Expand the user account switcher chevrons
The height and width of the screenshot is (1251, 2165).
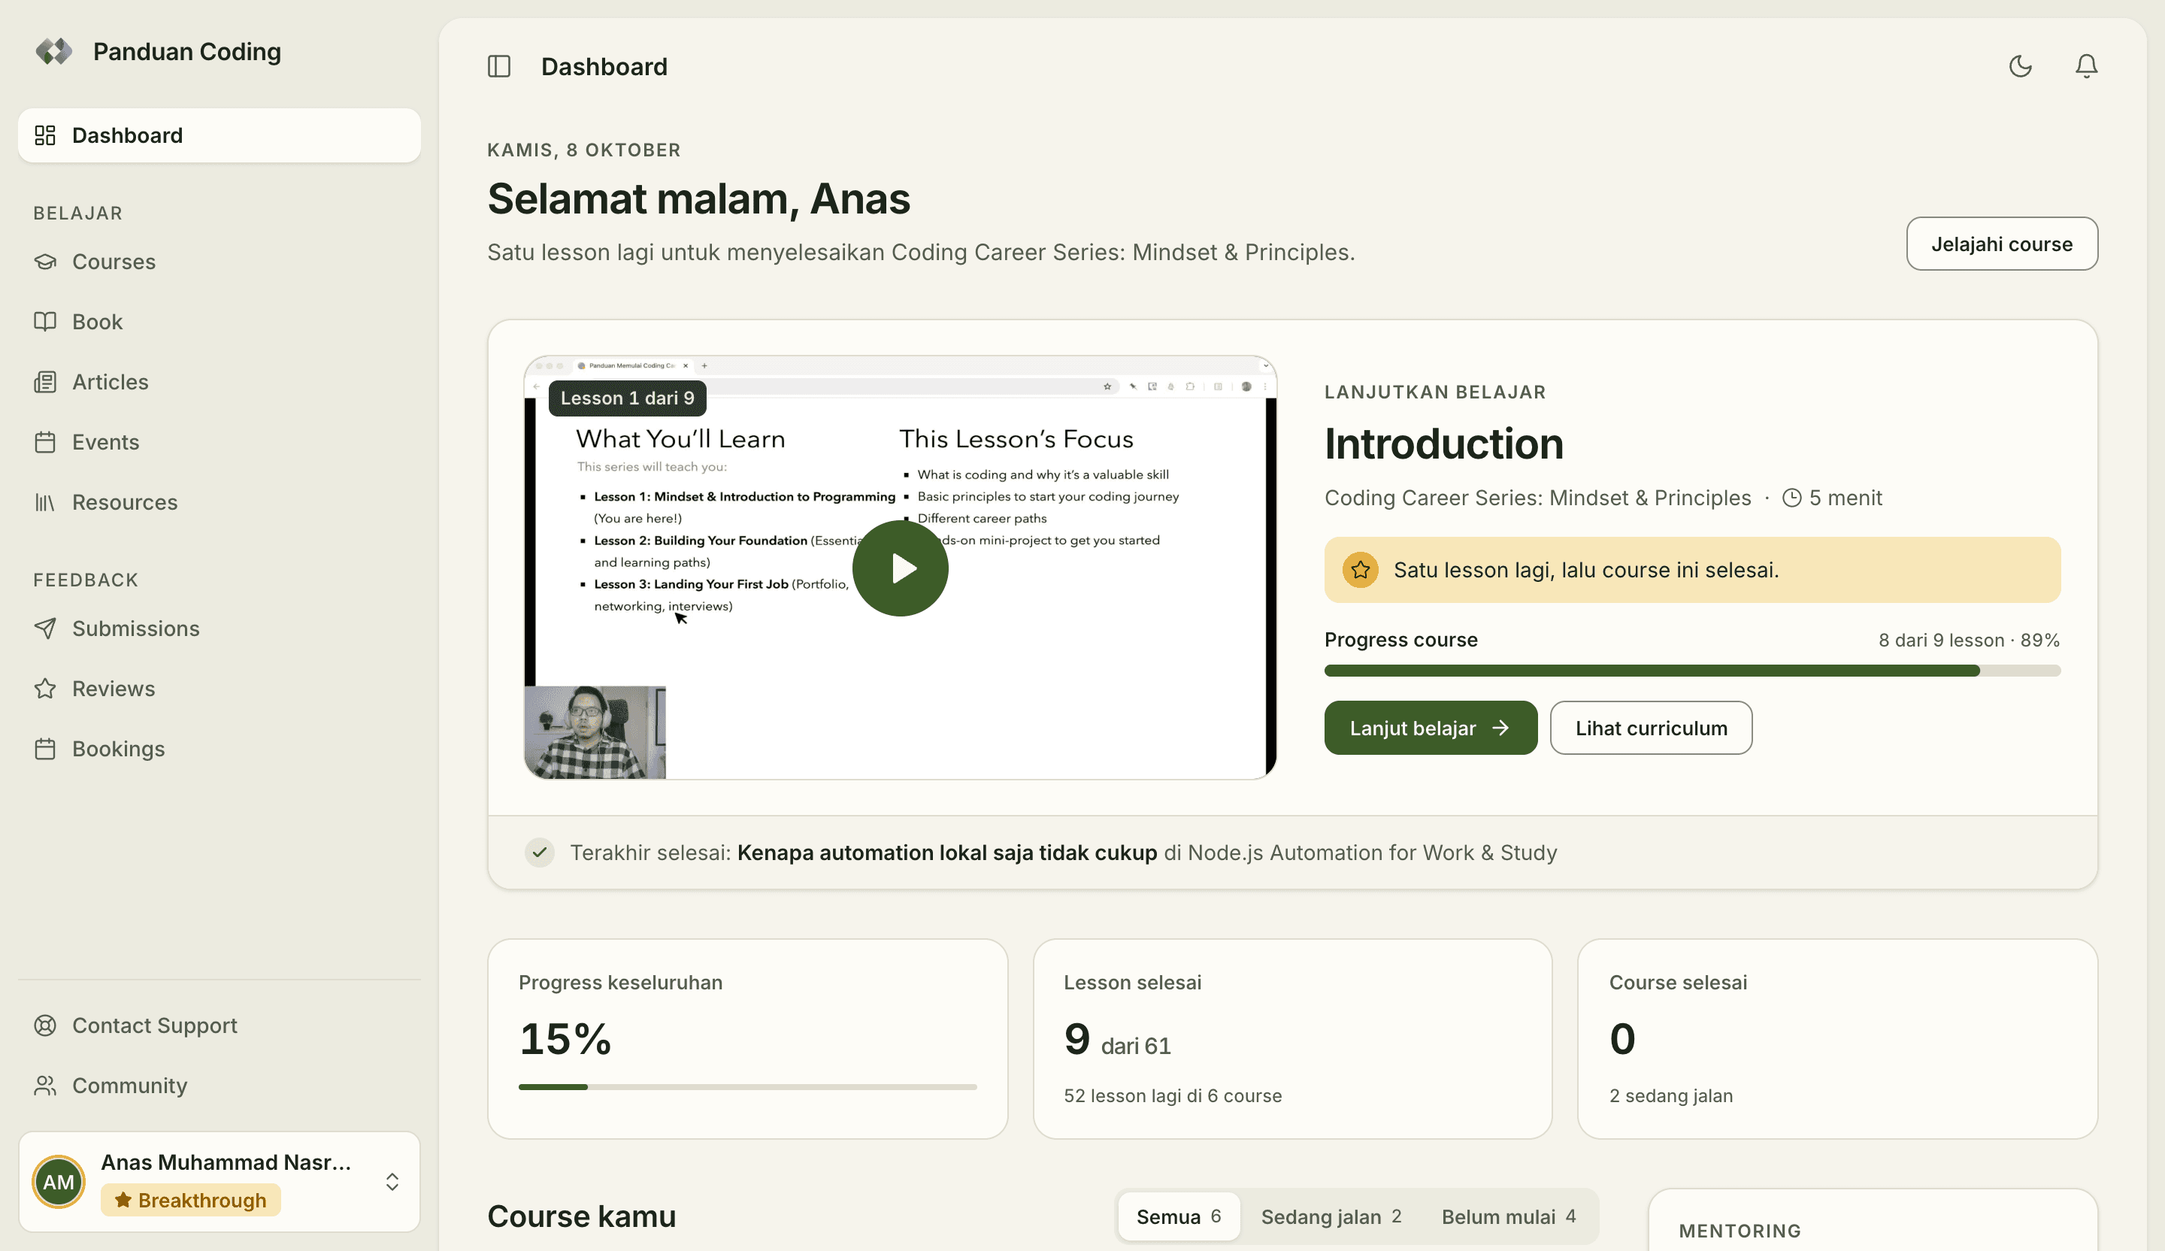(392, 1181)
